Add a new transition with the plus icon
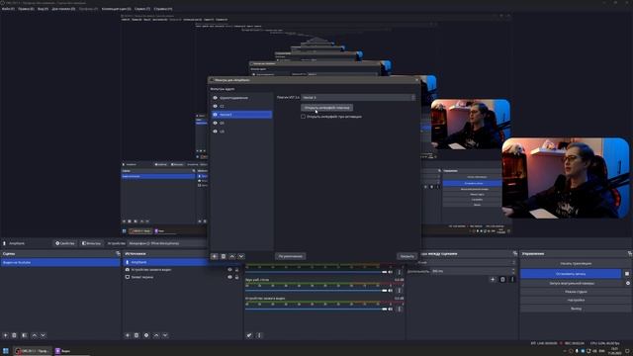Screen dimensions: 633x356 493,279
